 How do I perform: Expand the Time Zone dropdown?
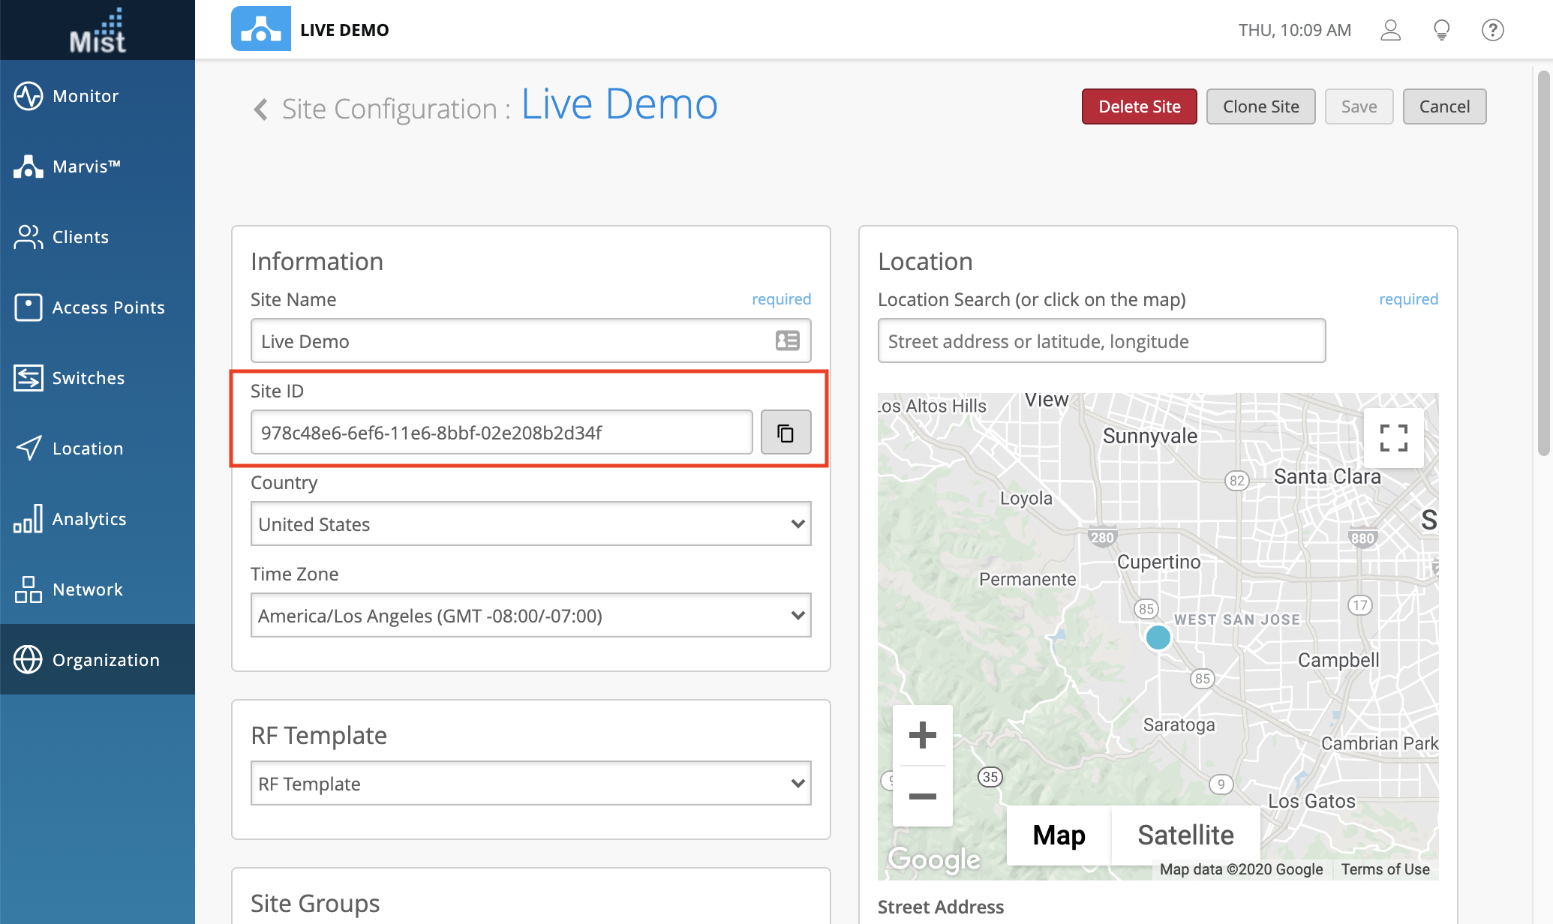click(530, 615)
